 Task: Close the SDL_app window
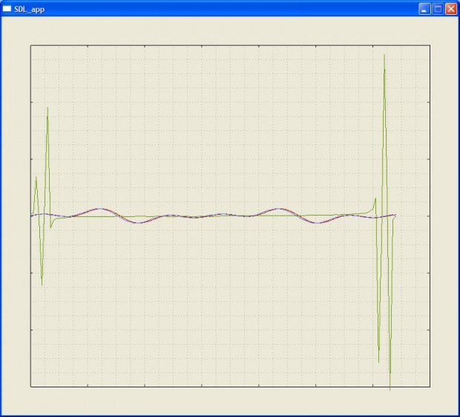tap(451, 9)
